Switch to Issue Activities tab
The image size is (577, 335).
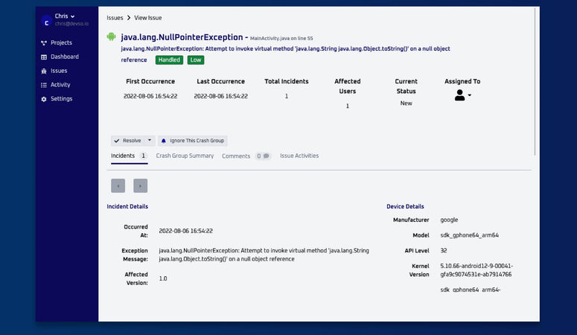[299, 156]
